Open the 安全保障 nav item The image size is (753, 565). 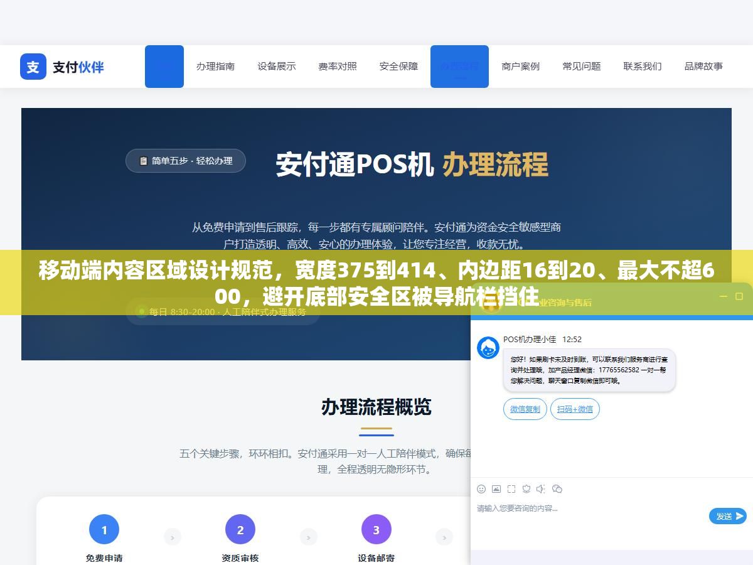[398, 66]
